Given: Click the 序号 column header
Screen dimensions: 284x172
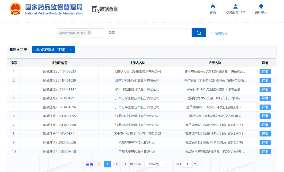Looking at the screenshot, I should (14, 63).
